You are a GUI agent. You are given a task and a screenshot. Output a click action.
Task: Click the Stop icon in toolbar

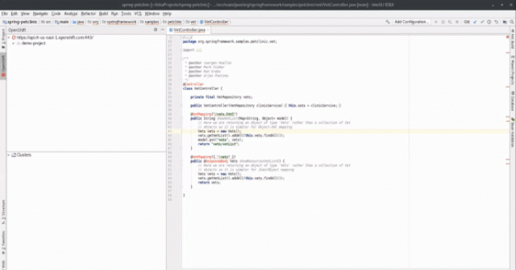(457, 22)
